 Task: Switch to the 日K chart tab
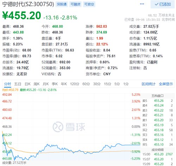click(x=27, y=84)
